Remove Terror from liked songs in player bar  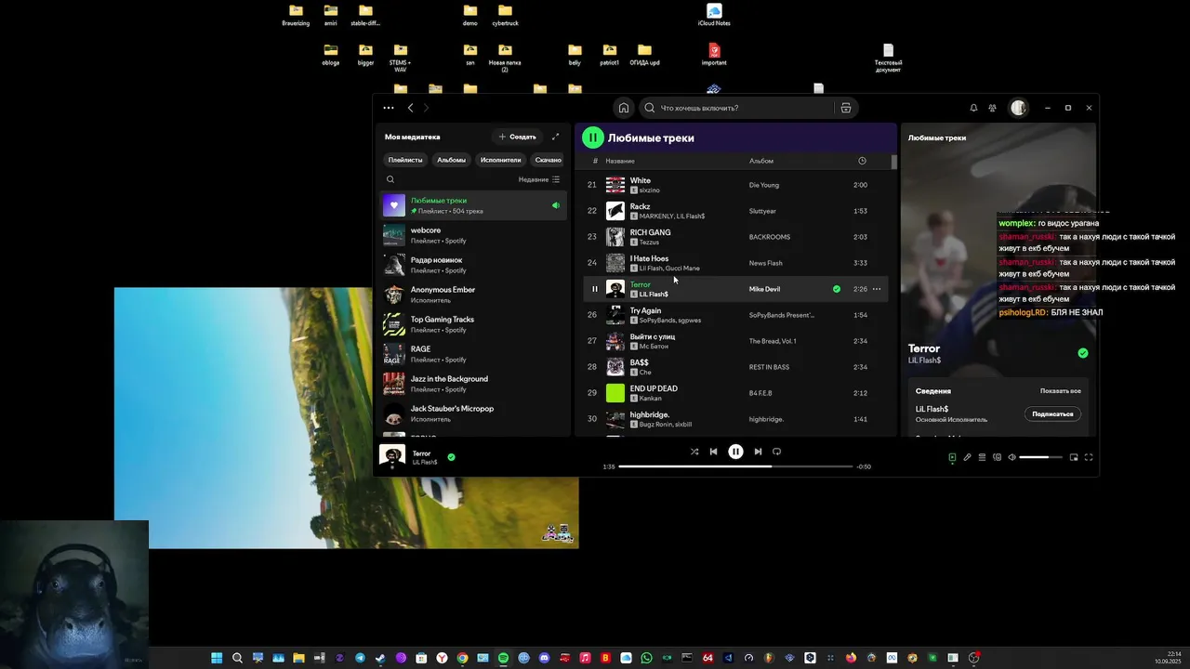click(451, 457)
